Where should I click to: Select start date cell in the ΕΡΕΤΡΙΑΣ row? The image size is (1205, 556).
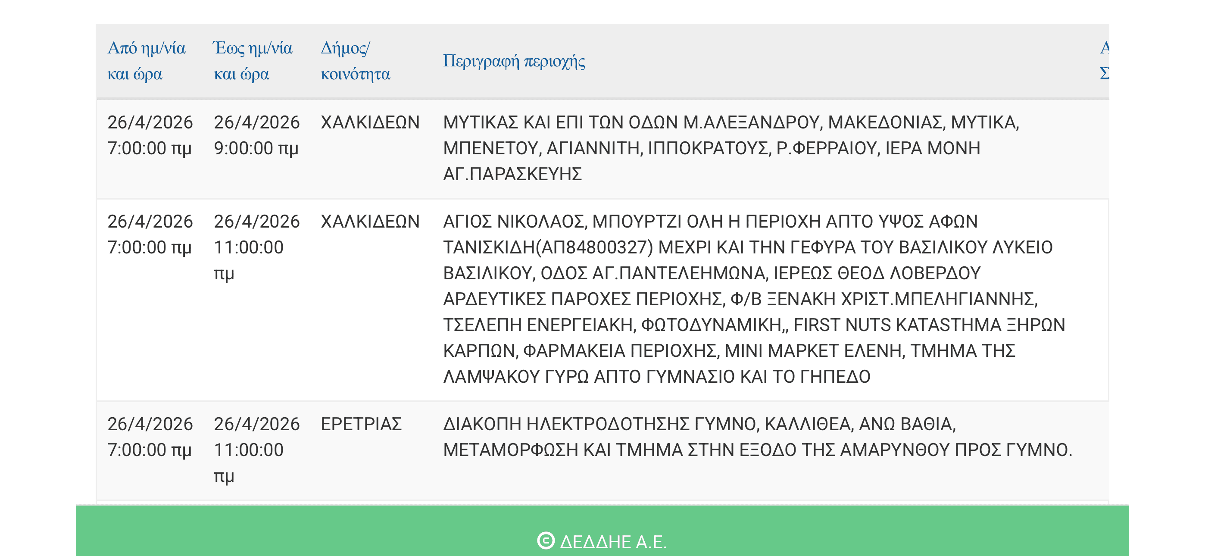pyautogui.click(x=150, y=437)
